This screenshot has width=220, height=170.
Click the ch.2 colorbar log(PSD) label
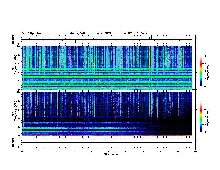(x=208, y=118)
